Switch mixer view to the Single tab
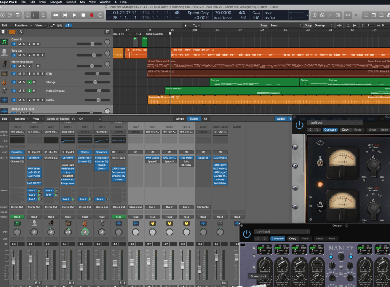Viewport: 390px width, 287px height. point(180,119)
